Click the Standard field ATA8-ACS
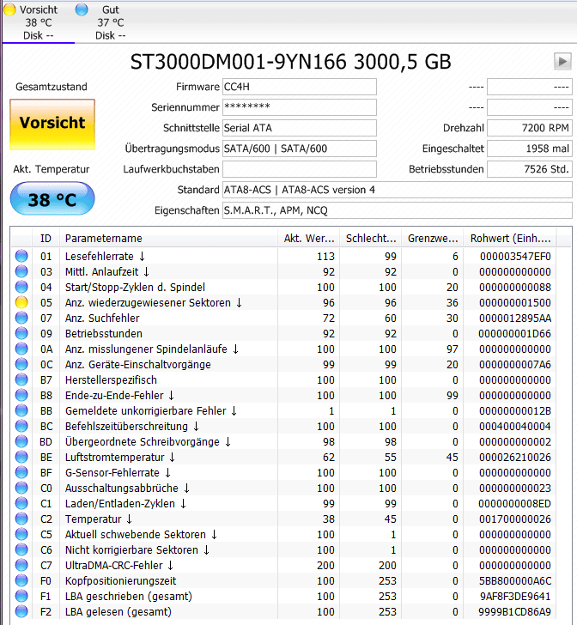 tap(398, 190)
